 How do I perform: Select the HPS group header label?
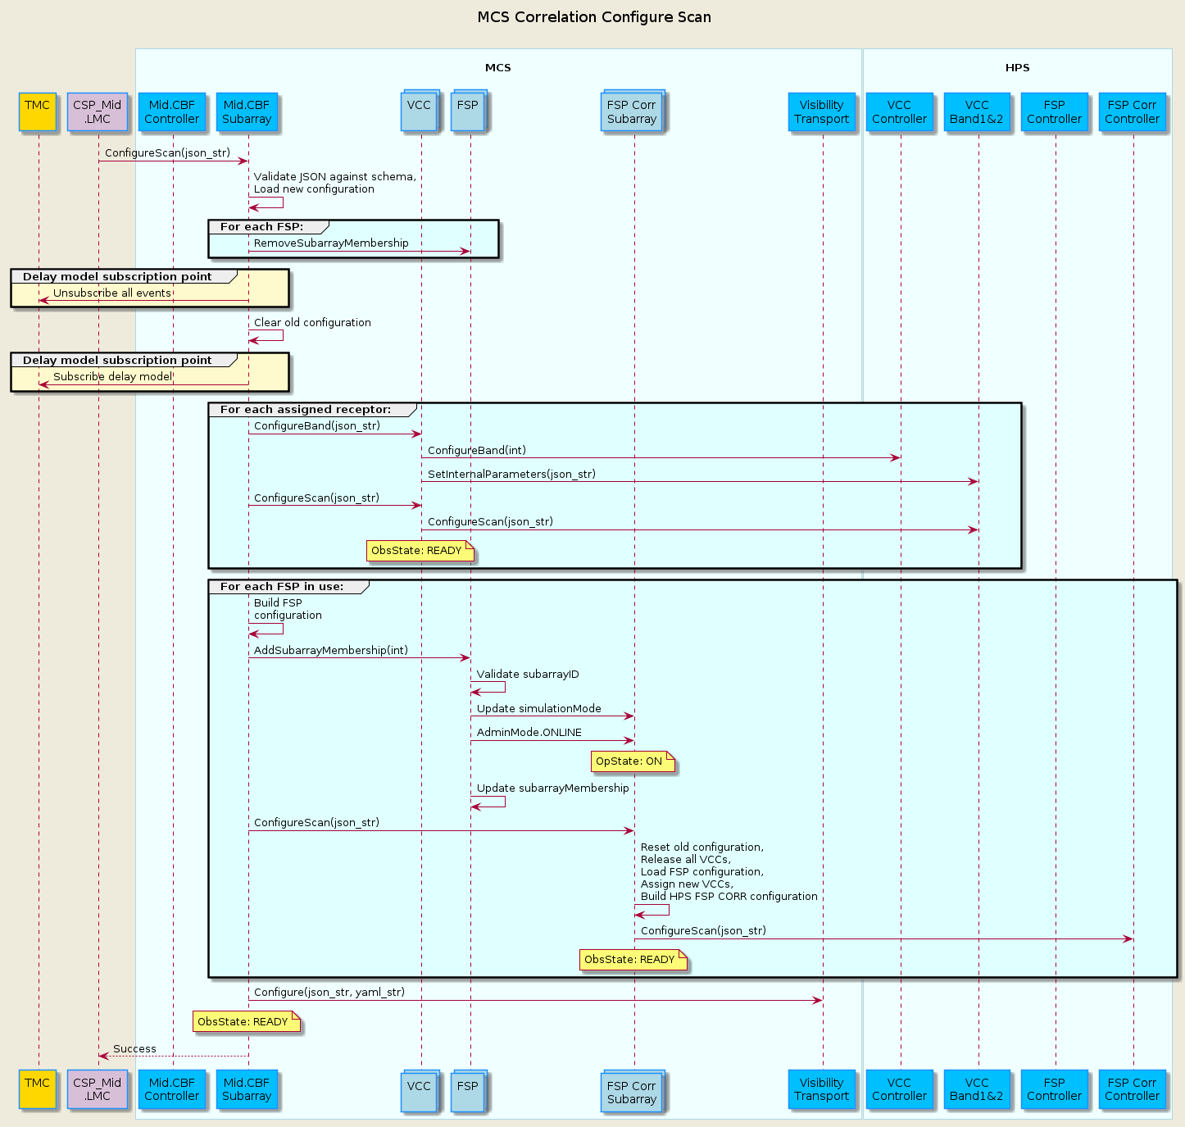click(x=1017, y=68)
